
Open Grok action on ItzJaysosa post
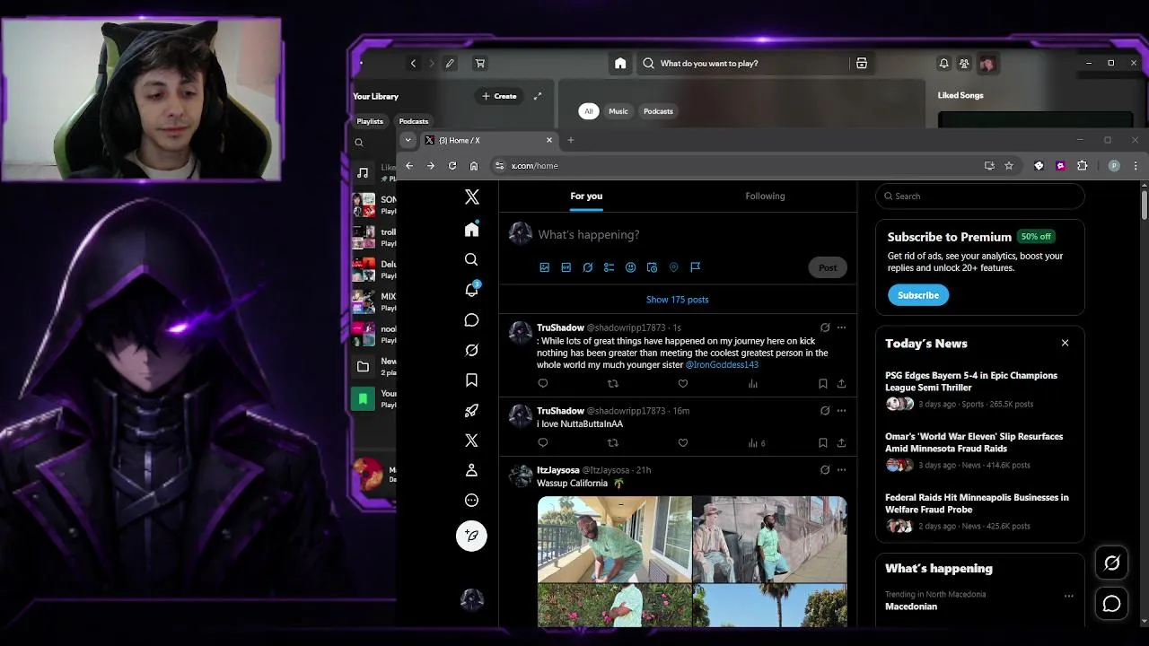(825, 469)
